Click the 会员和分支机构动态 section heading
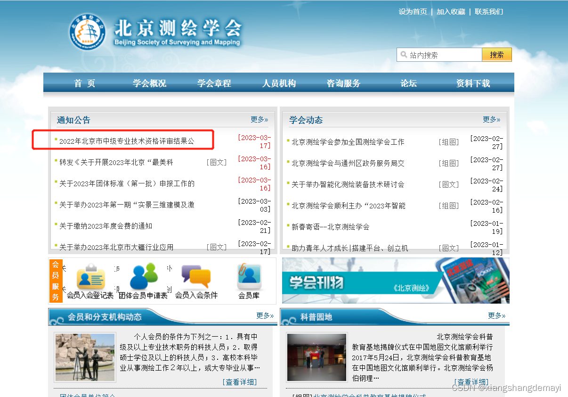The width and height of the screenshot is (568, 397). [105, 317]
